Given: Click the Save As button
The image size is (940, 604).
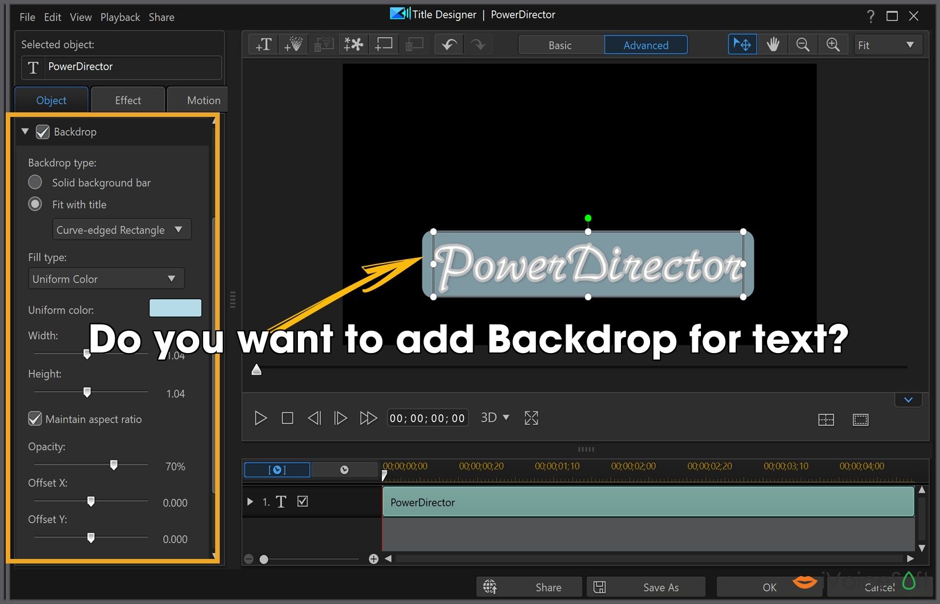Looking at the screenshot, I should point(646,587).
